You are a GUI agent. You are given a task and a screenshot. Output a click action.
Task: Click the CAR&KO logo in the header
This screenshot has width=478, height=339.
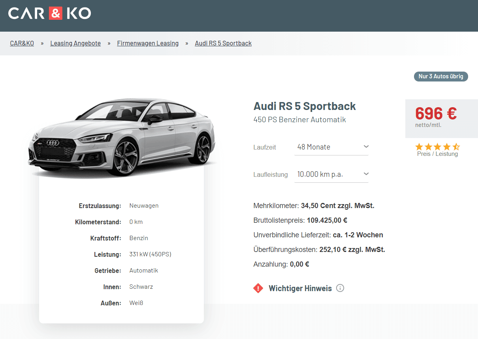click(x=49, y=13)
